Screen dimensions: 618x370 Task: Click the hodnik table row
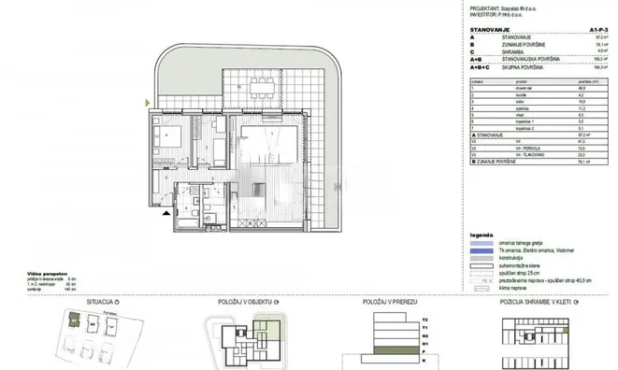click(539, 95)
